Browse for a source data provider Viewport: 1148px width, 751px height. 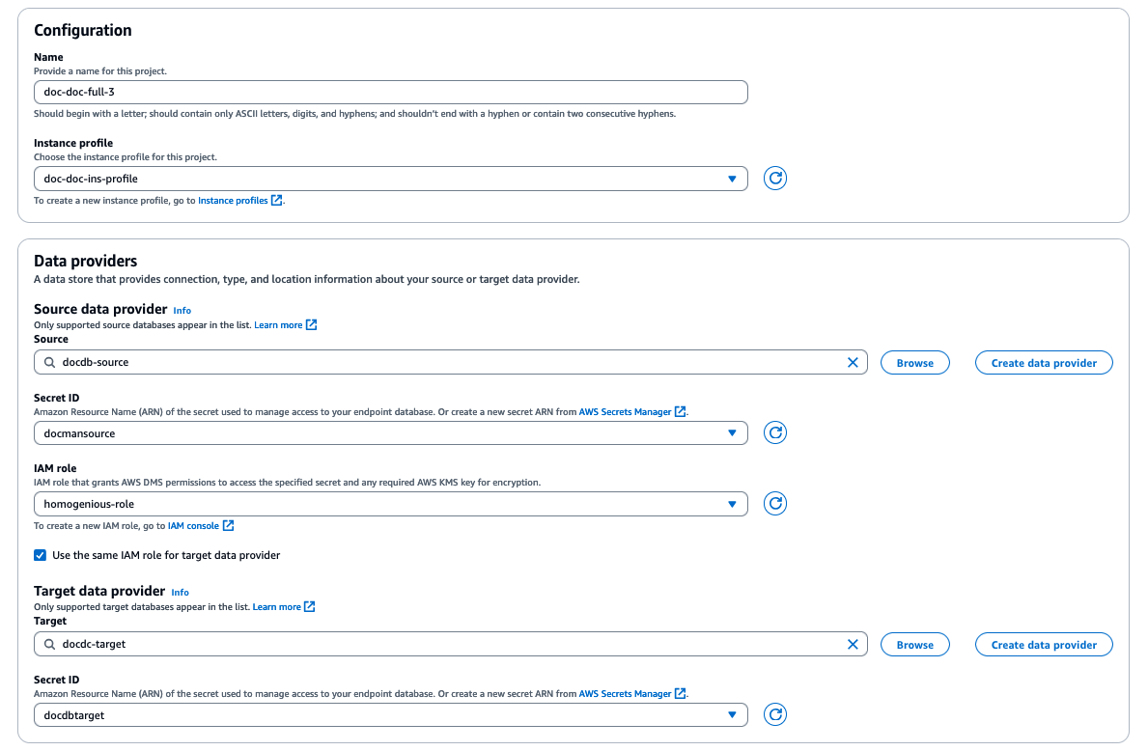914,363
